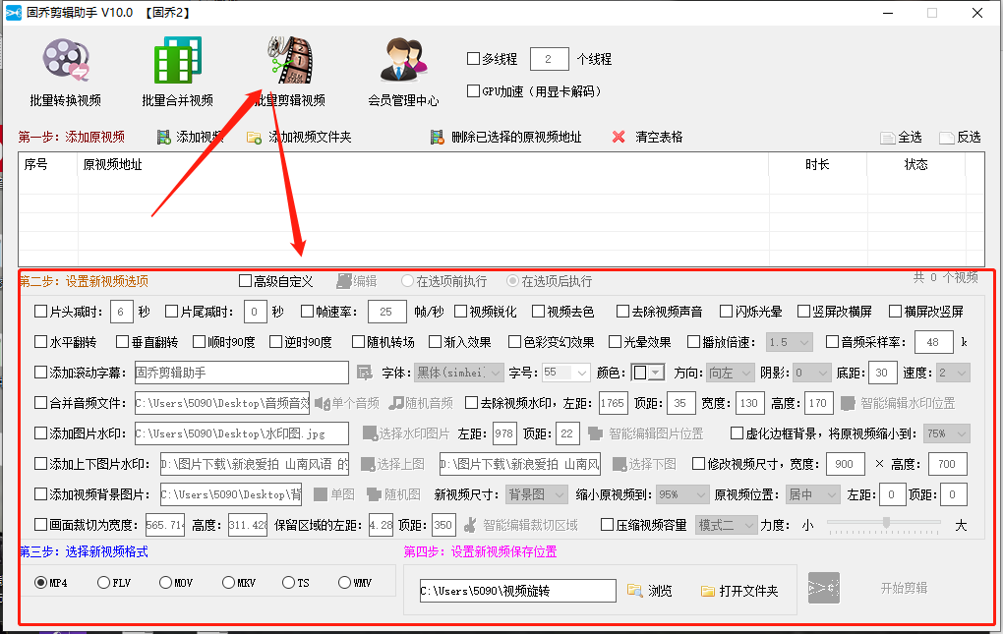Screen dimensions: 1003x634
Task: Open the 批量合并视频 batch merge tool
Action: pyautogui.click(x=175, y=69)
